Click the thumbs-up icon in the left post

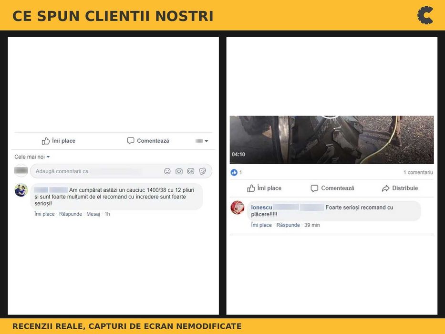tap(46, 141)
